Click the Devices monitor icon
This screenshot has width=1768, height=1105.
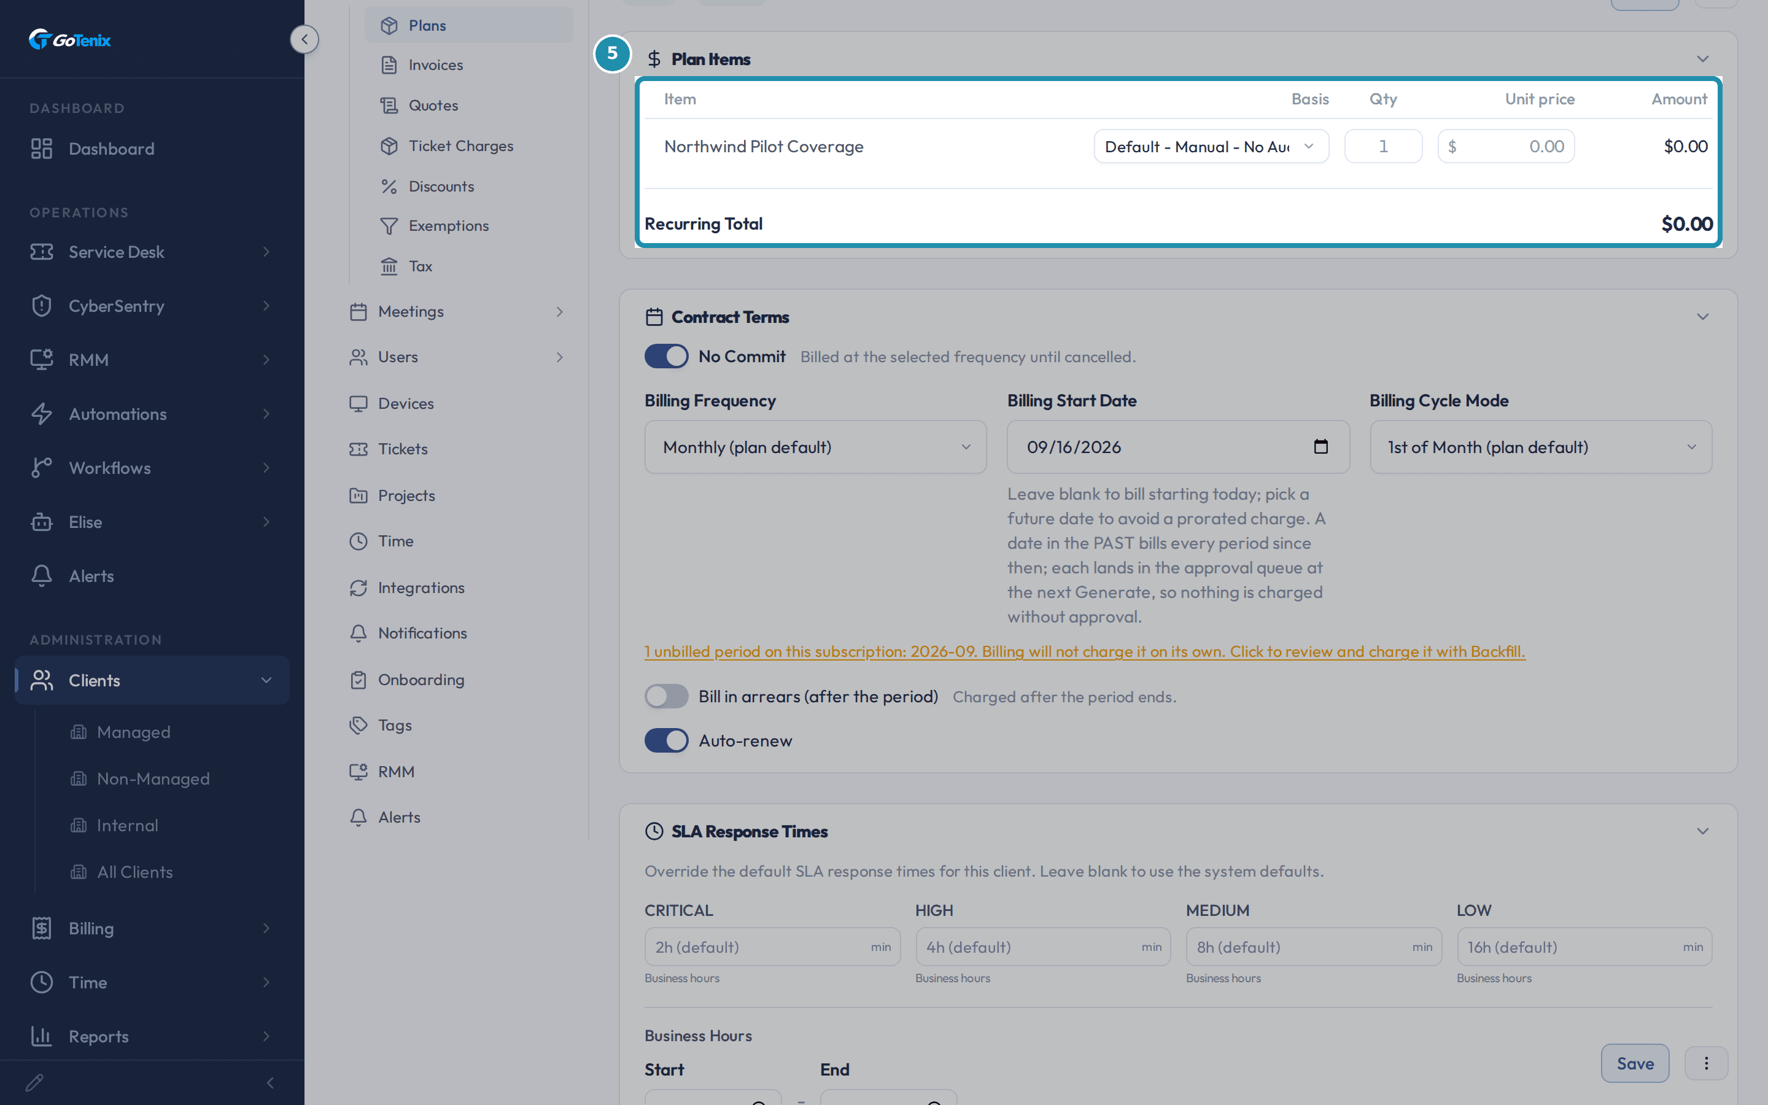(x=358, y=403)
